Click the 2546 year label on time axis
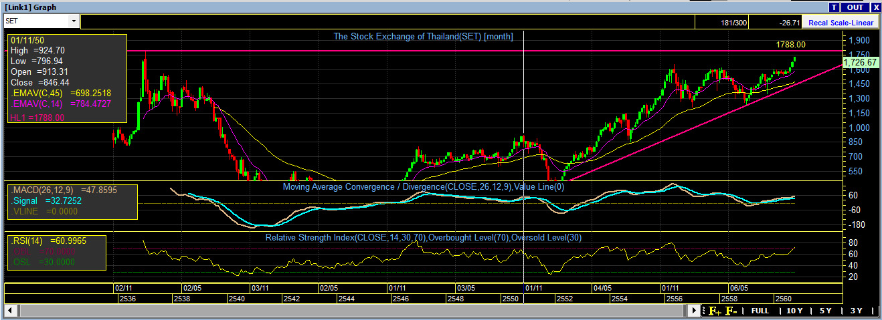 coord(400,299)
